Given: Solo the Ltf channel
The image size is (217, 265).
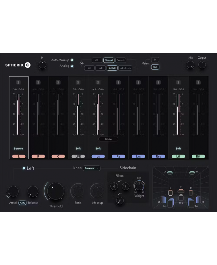Looking at the screenshot, I should tap(178, 82).
